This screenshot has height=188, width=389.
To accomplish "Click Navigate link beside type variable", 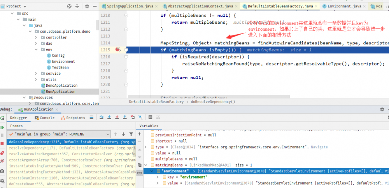I will (319, 147).
